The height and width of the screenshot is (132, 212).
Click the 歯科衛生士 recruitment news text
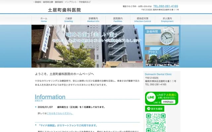pos(81,107)
